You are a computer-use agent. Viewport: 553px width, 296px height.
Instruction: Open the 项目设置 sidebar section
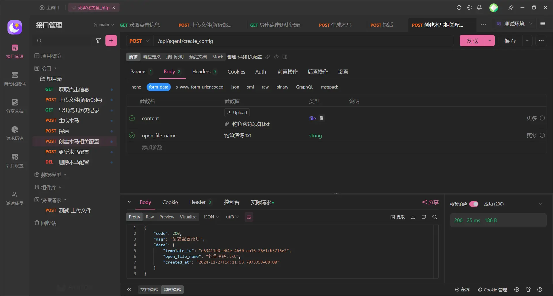coord(15,161)
